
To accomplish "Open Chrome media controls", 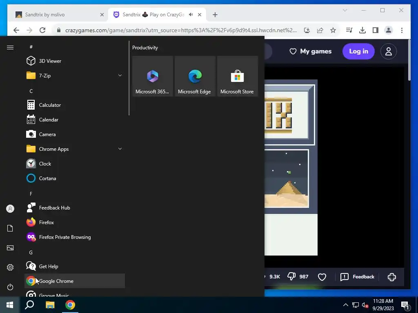I will pyautogui.click(x=349, y=30).
